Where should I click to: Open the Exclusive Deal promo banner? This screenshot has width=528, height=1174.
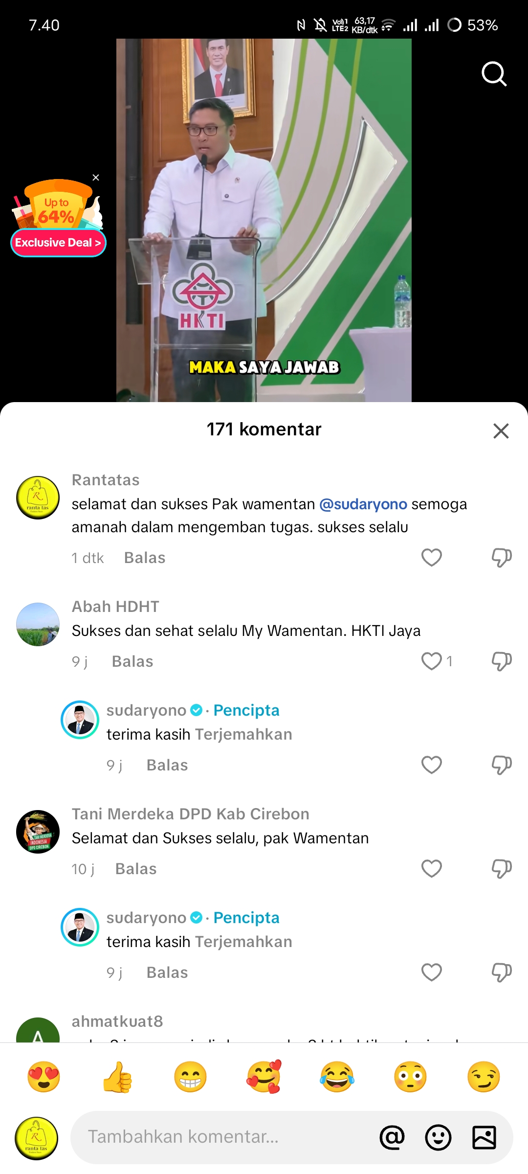point(58,243)
